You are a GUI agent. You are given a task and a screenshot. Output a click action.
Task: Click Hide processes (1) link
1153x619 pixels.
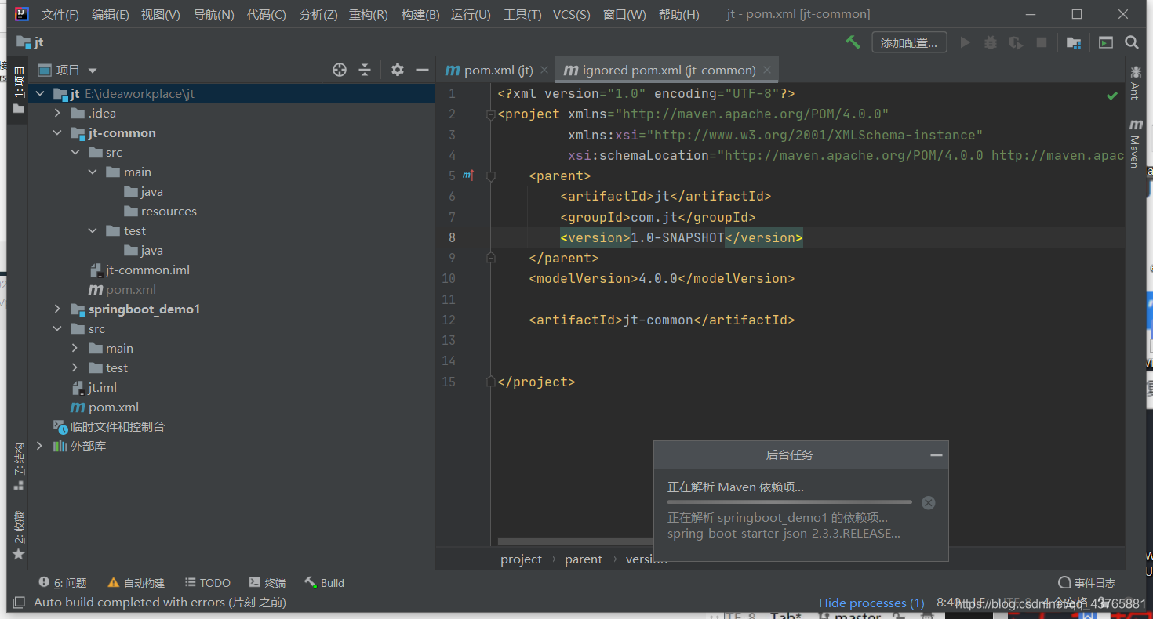click(871, 603)
